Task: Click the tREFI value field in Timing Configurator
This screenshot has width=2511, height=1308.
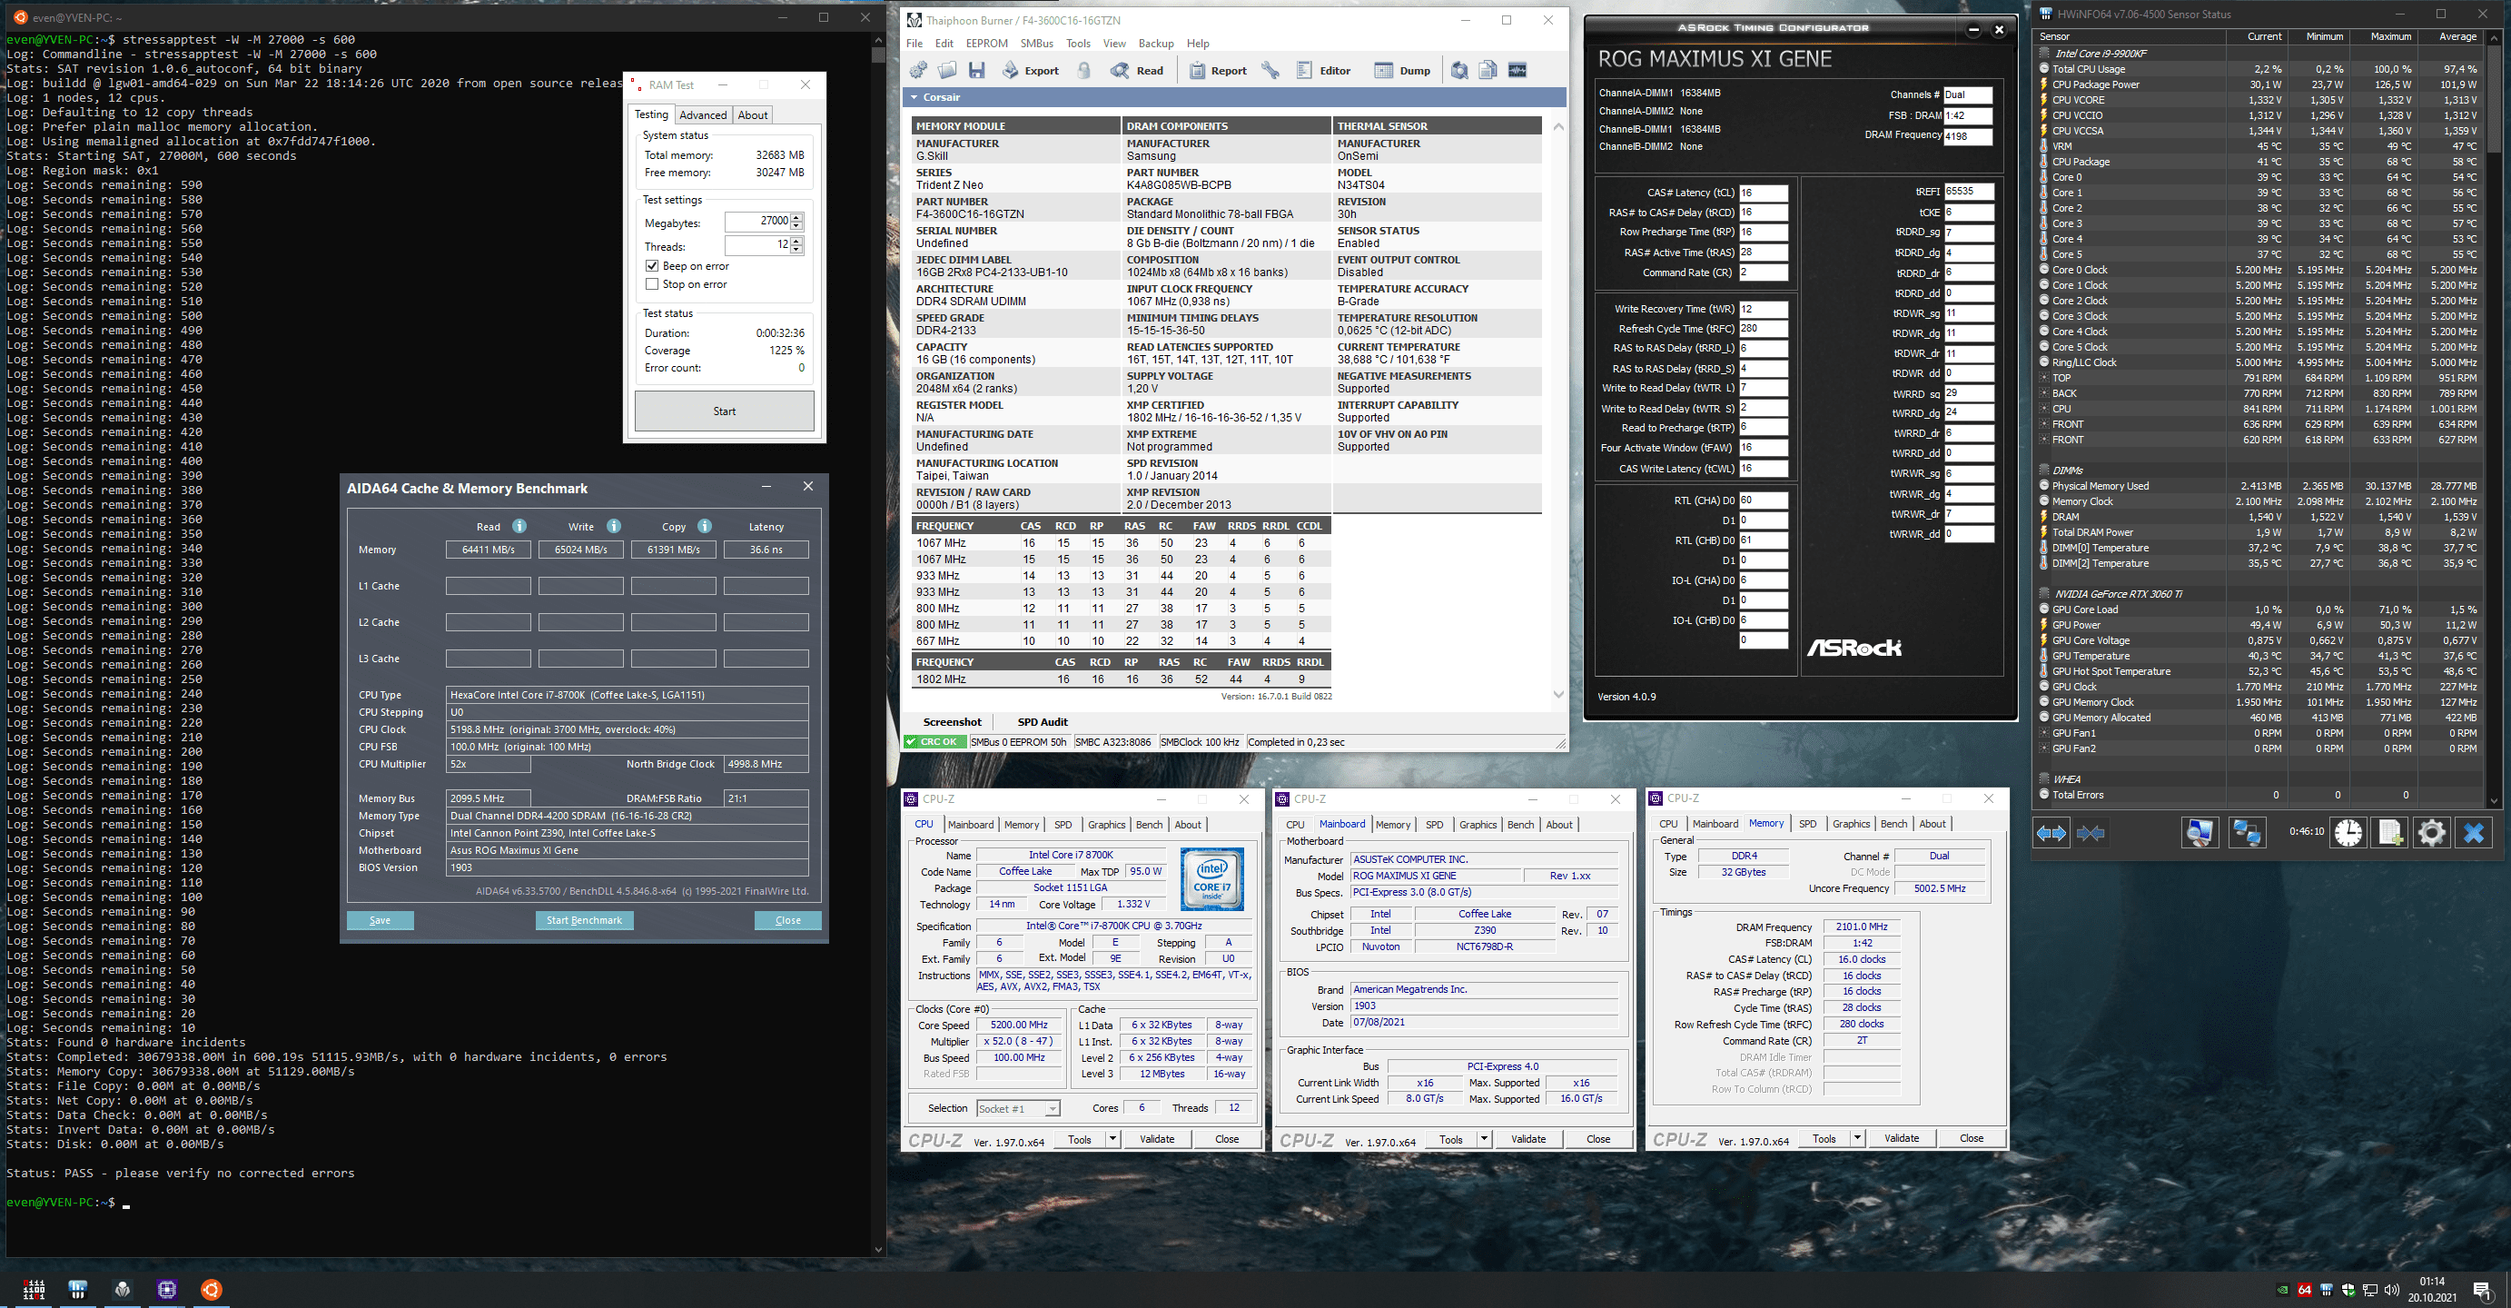Action: point(1968,192)
